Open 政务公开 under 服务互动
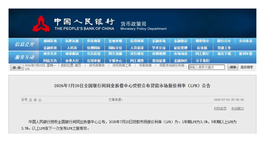This screenshot has width=264, height=142. (50, 54)
